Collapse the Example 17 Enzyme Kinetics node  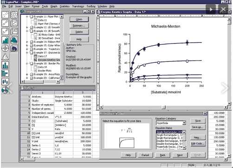click(27, 53)
